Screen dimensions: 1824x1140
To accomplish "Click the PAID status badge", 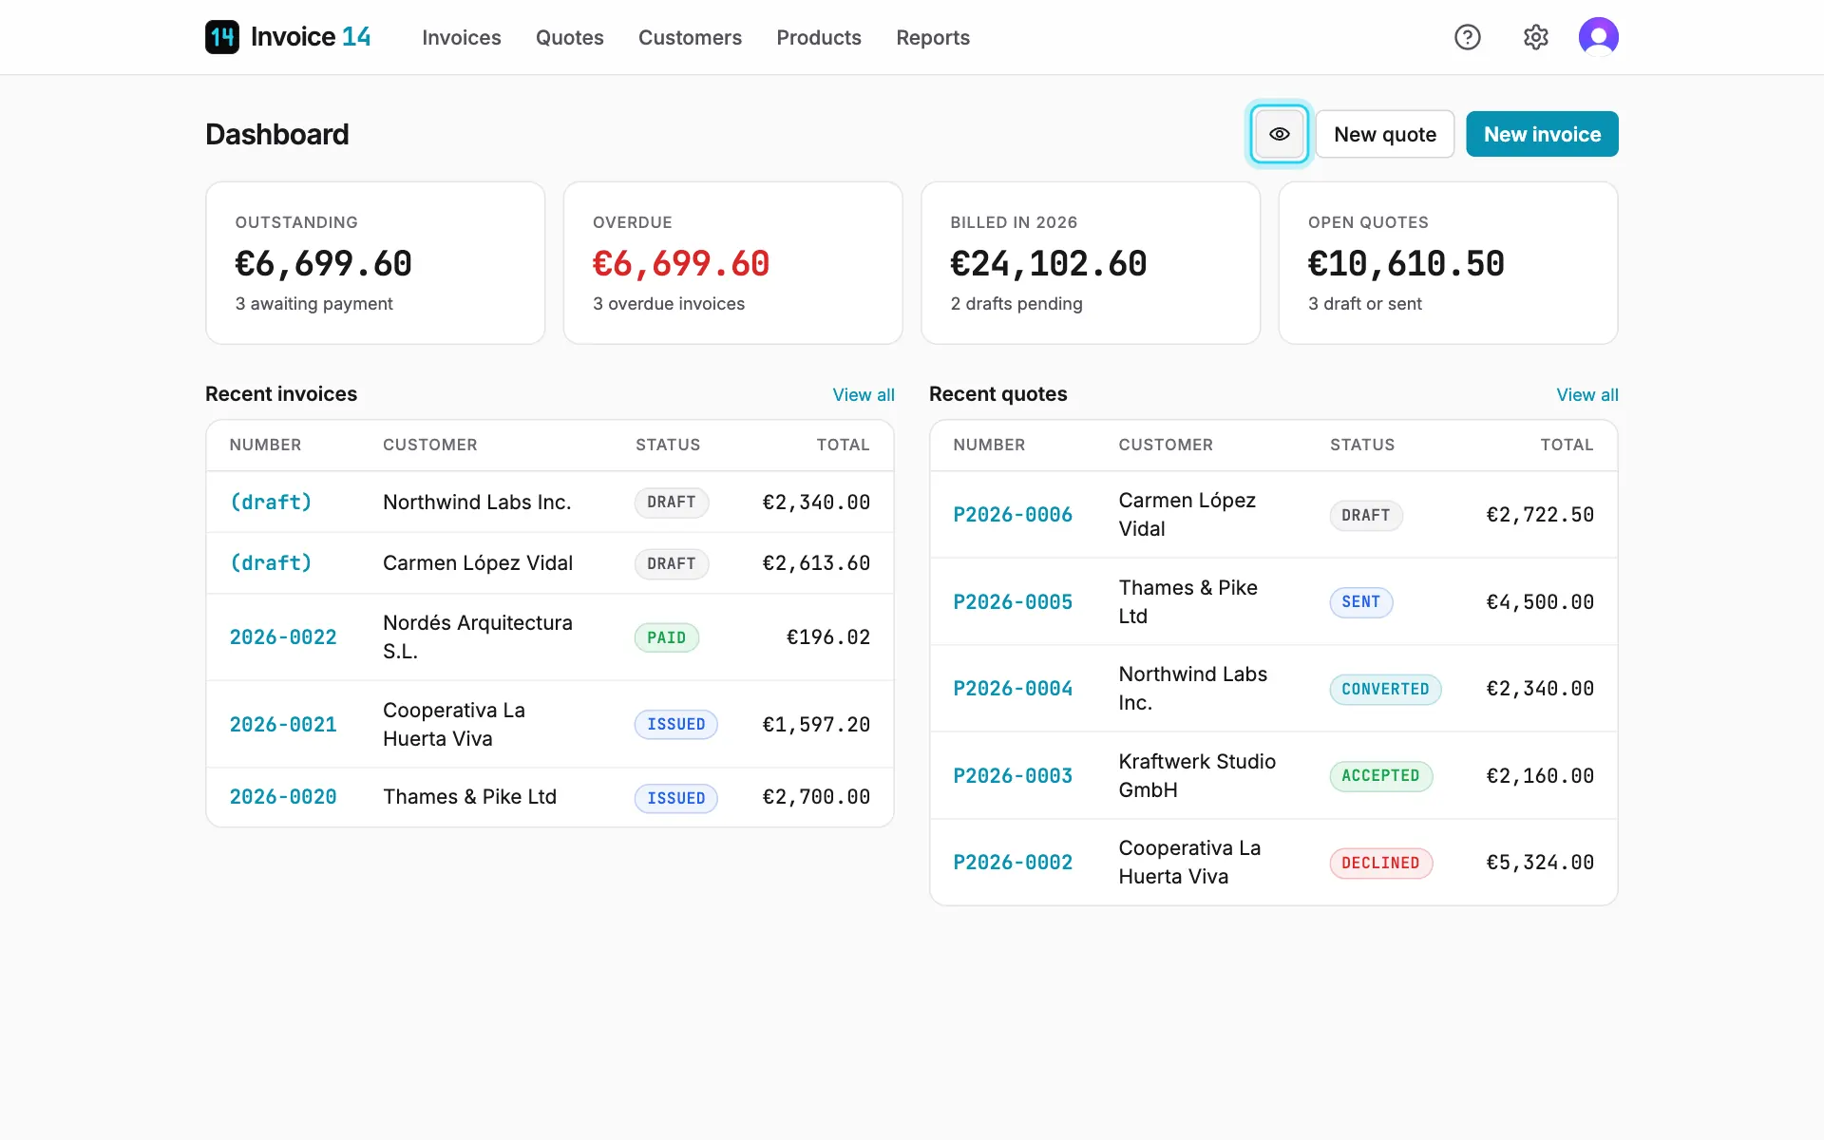I will pos(667,637).
